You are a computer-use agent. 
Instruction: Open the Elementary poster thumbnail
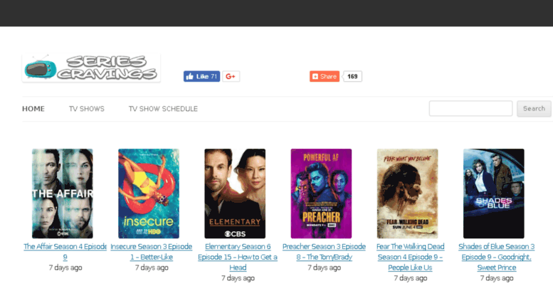pyautogui.click(x=235, y=194)
